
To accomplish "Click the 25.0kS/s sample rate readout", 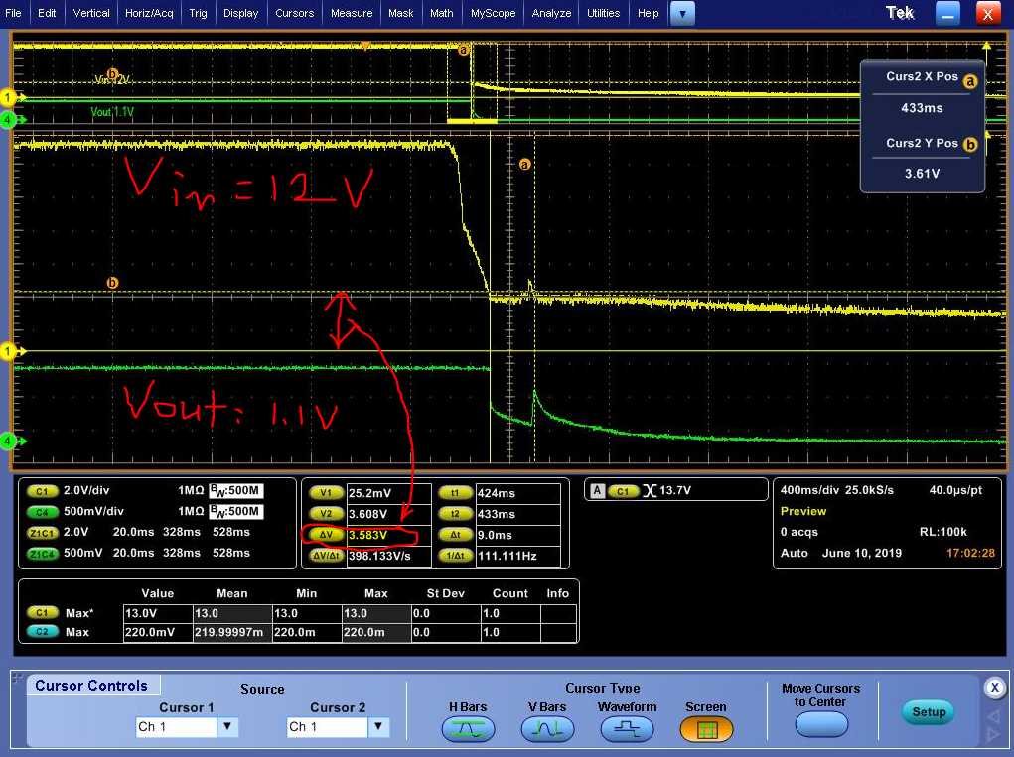I will [869, 490].
